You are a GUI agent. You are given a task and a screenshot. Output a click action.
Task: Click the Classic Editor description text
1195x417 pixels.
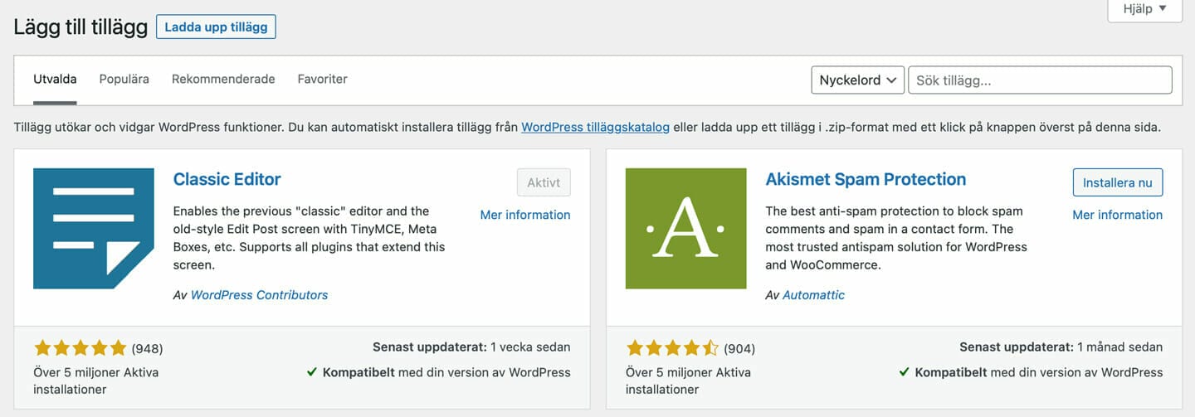(309, 238)
